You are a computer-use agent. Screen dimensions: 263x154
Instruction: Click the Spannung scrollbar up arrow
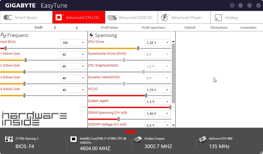click(x=173, y=41)
